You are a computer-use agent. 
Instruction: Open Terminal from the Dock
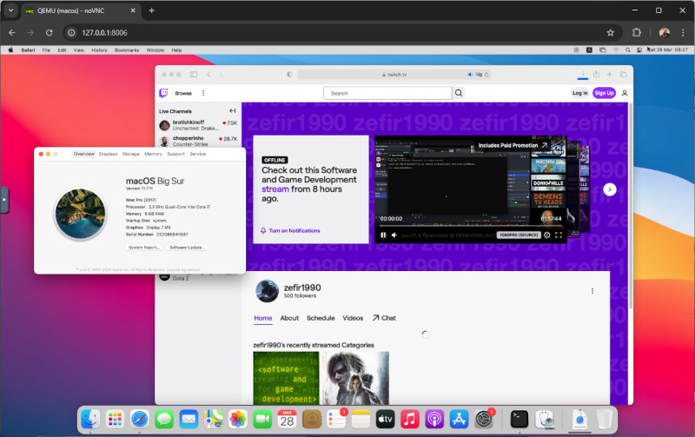(x=520, y=419)
